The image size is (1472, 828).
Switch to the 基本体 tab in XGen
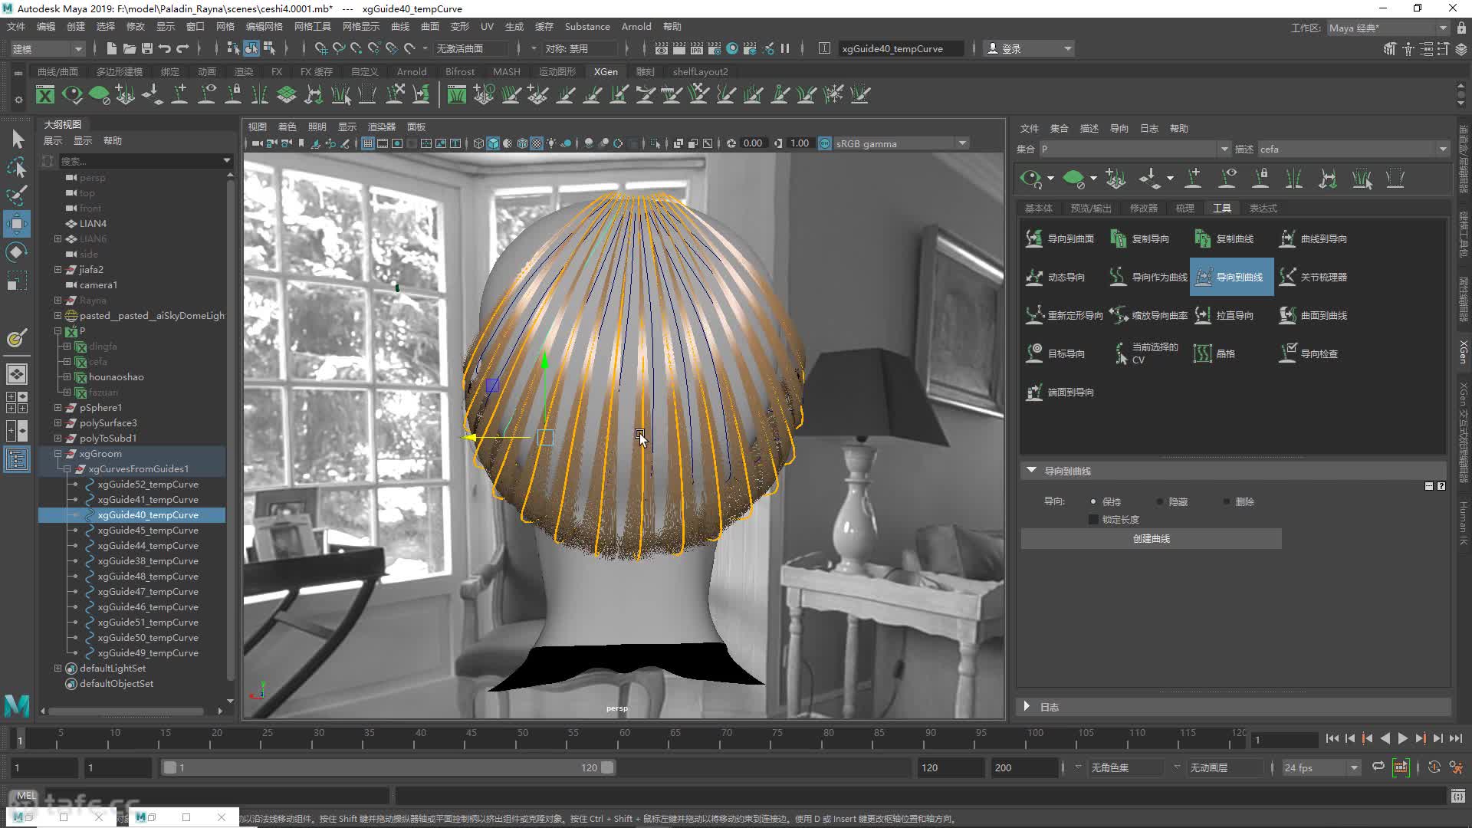point(1039,208)
